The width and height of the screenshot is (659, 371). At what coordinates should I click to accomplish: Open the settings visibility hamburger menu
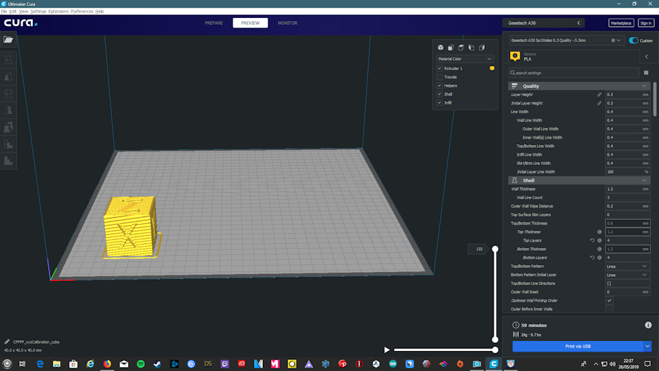click(x=646, y=73)
